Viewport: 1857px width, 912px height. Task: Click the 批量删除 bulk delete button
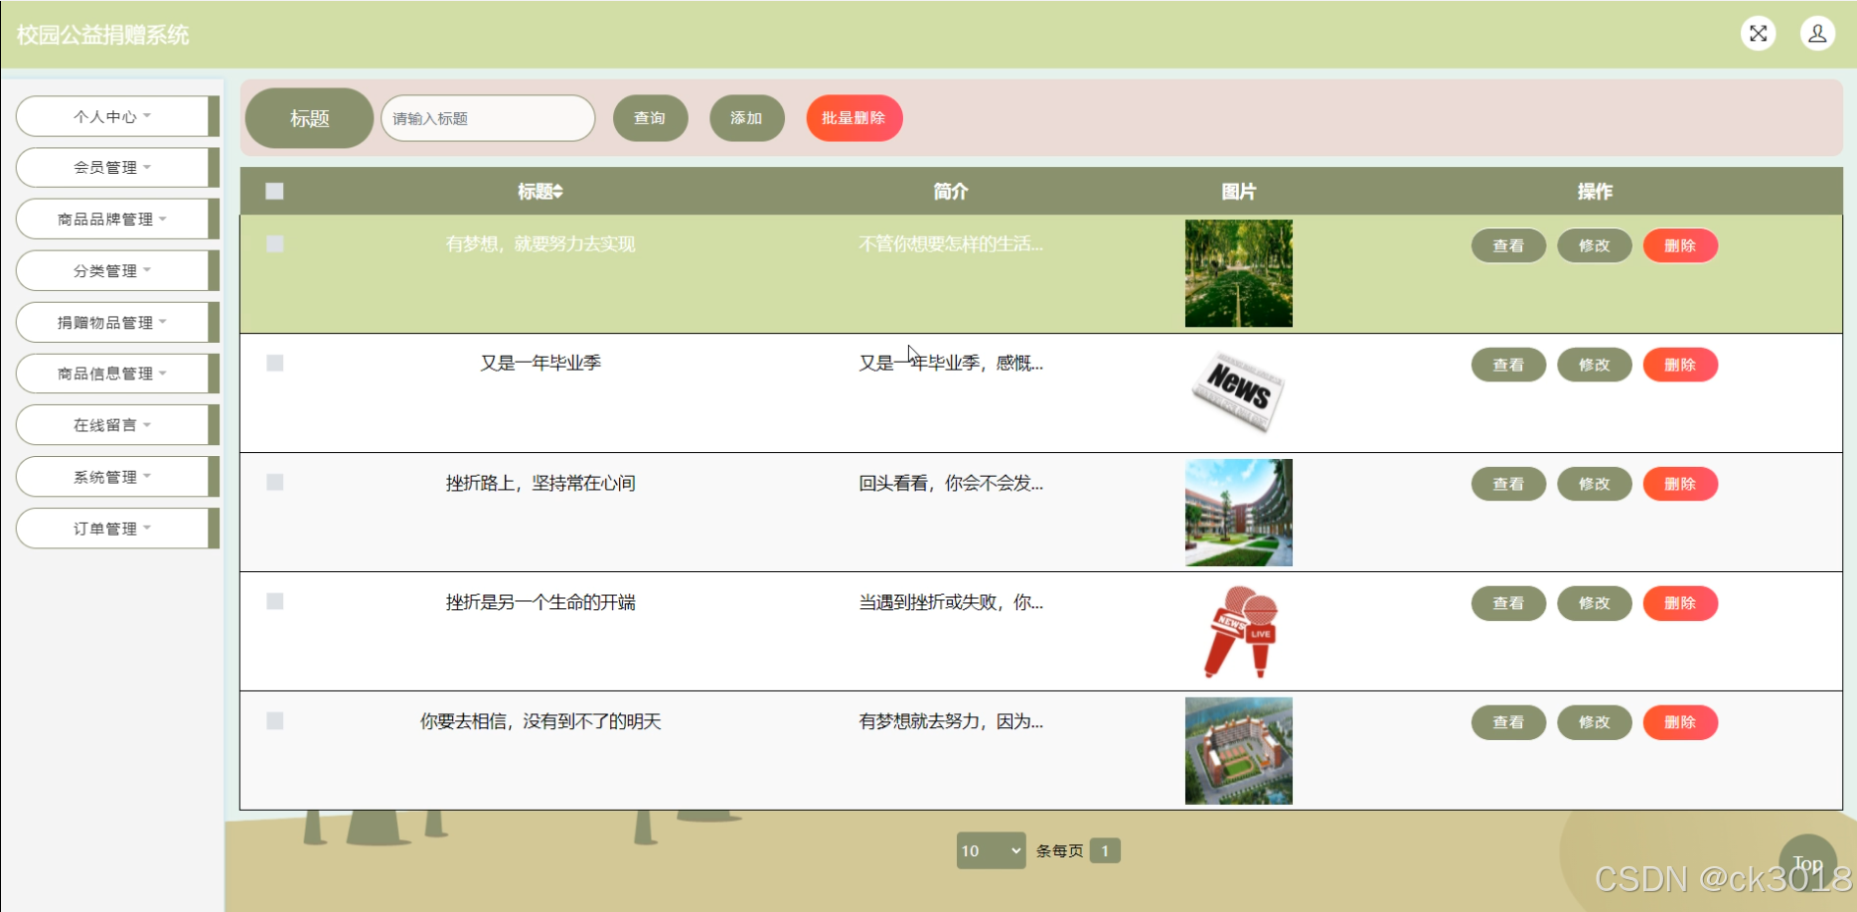(853, 118)
